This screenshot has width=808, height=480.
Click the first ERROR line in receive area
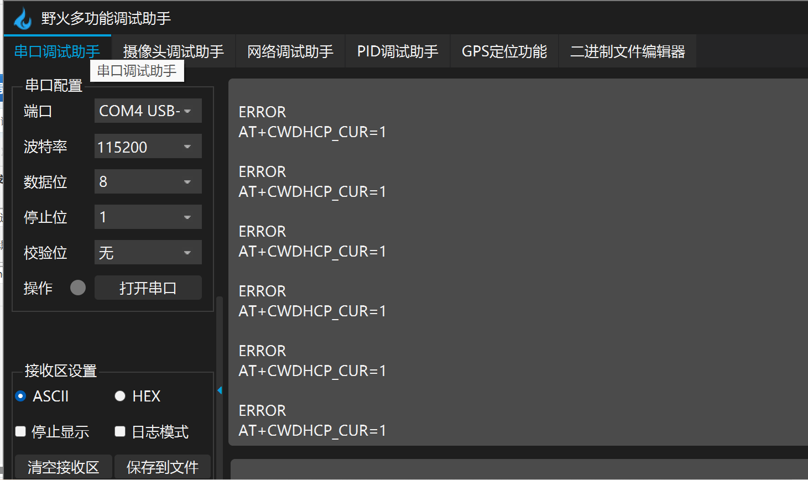pyautogui.click(x=262, y=112)
